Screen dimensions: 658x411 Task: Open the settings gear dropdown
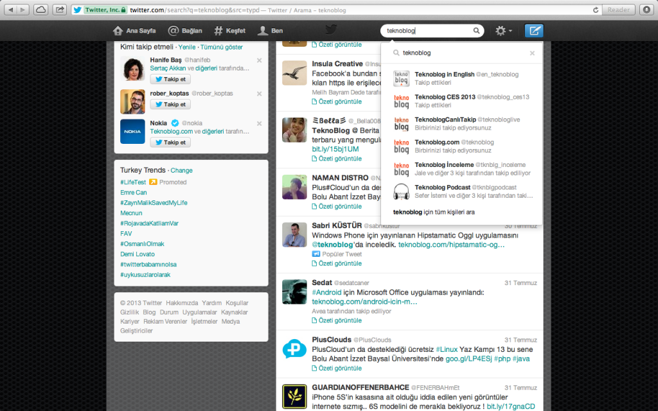click(503, 30)
